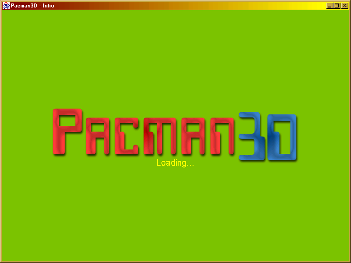Screen dimensions: 351x263
Task: Minimize the Pacman3D window
Action: (330, 6)
